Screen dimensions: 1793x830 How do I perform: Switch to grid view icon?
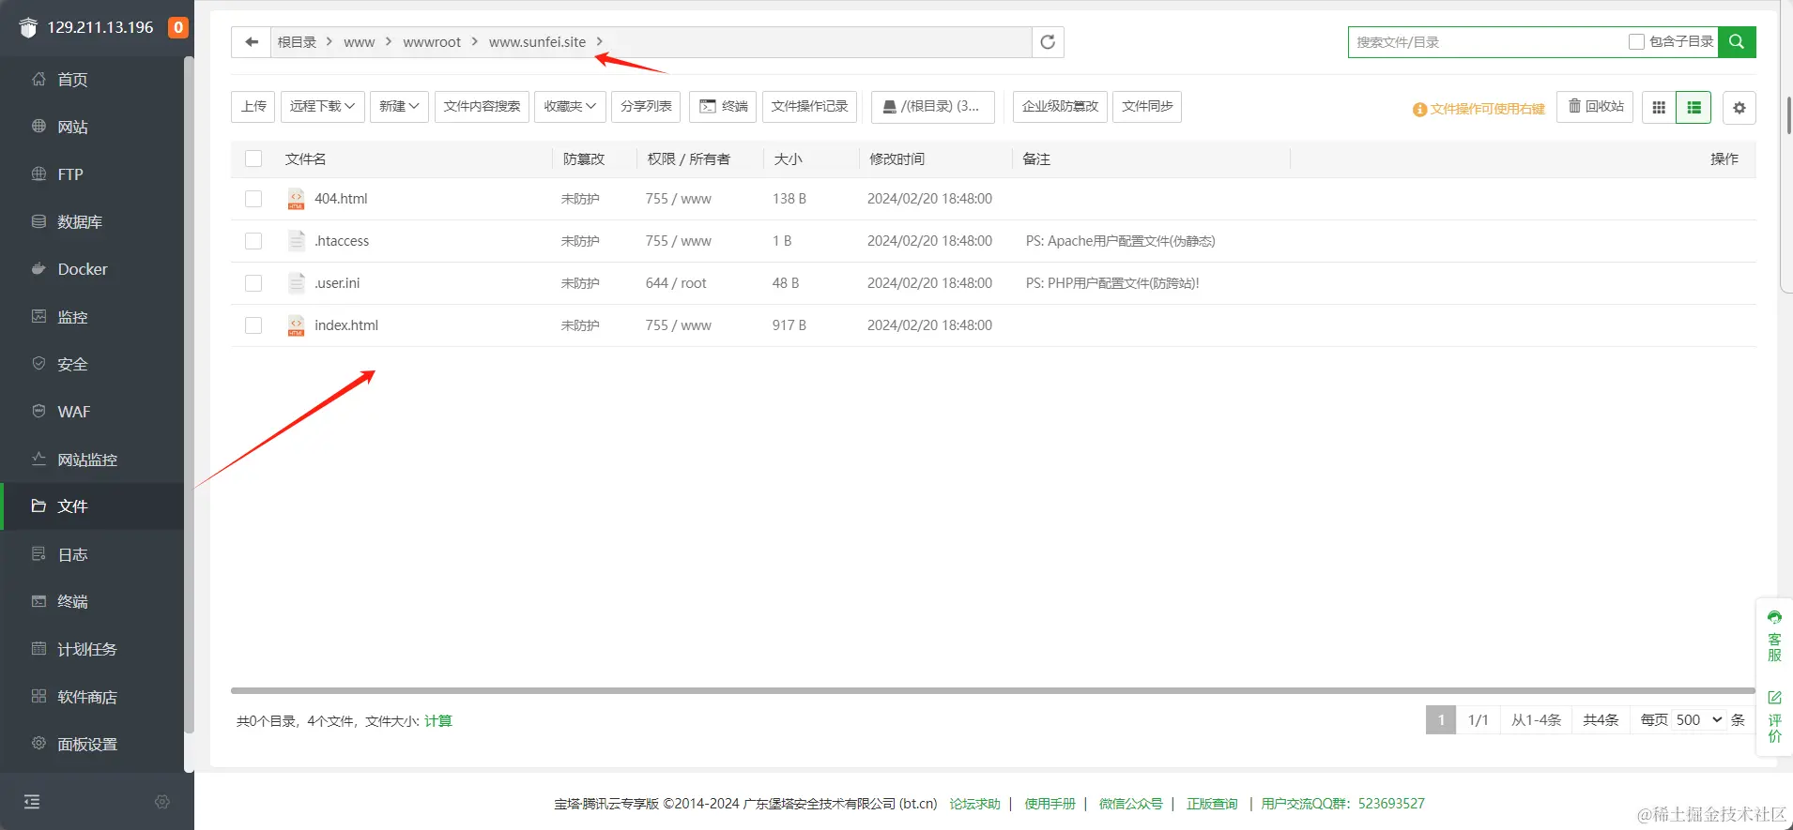(1659, 108)
